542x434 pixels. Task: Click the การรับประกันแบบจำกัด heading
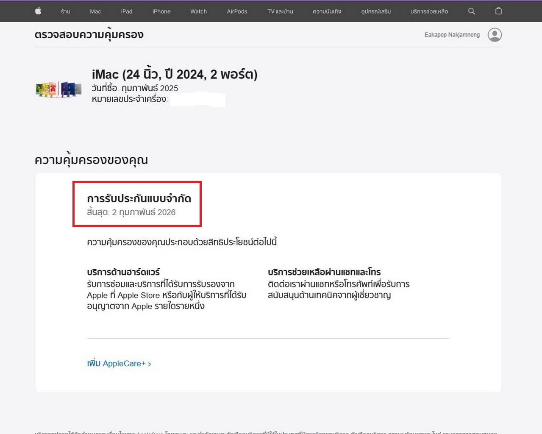tap(139, 199)
